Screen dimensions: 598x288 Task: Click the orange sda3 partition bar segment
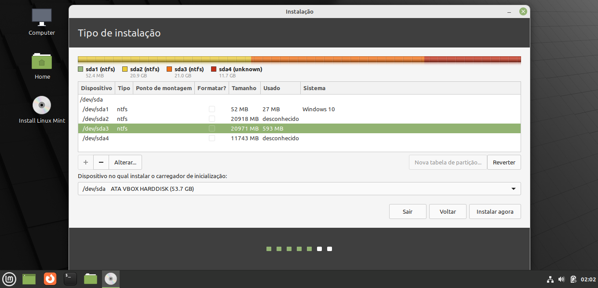point(337,59)
